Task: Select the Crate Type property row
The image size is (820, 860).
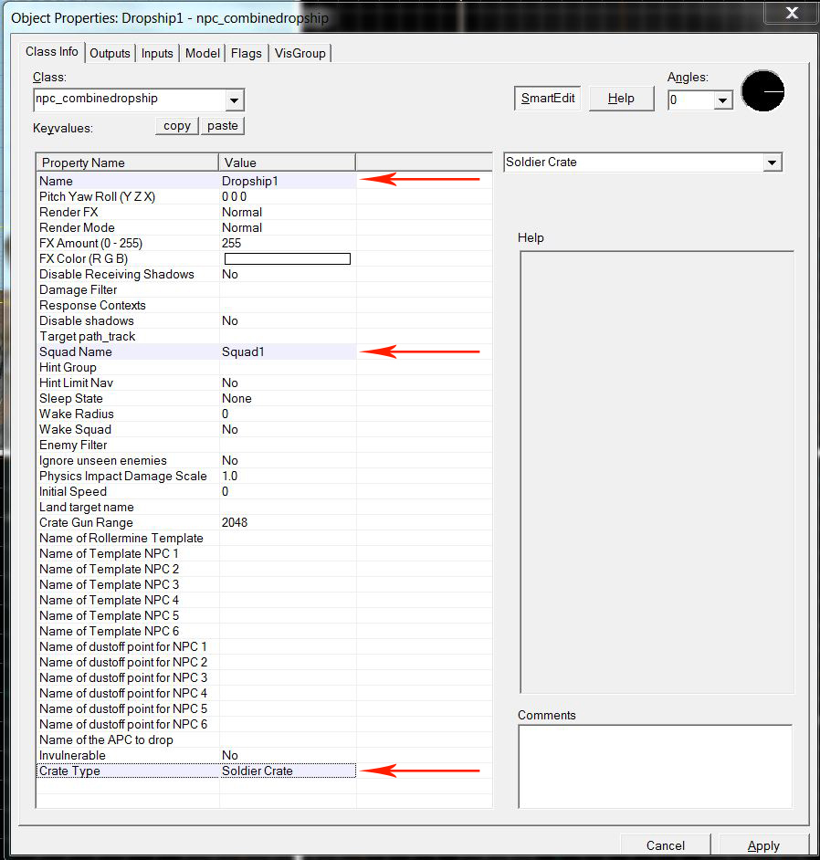Action: tap(196, 771)
